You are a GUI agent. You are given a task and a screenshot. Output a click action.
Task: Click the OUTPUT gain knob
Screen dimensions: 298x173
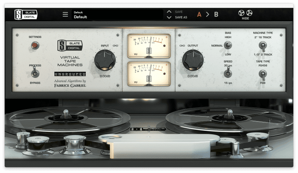click(193, 60)
